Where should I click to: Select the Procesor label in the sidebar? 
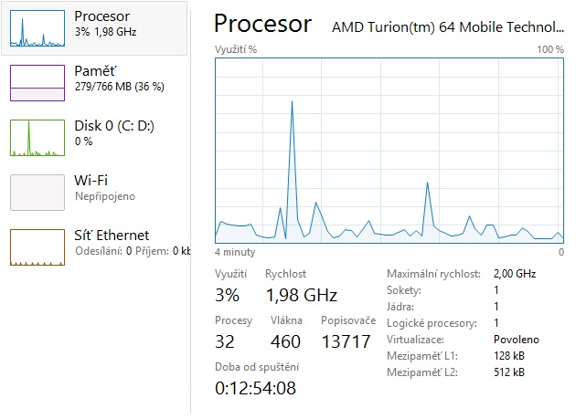point(101,16)
